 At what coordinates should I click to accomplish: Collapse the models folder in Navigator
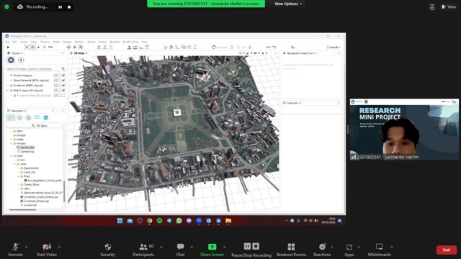12,143
